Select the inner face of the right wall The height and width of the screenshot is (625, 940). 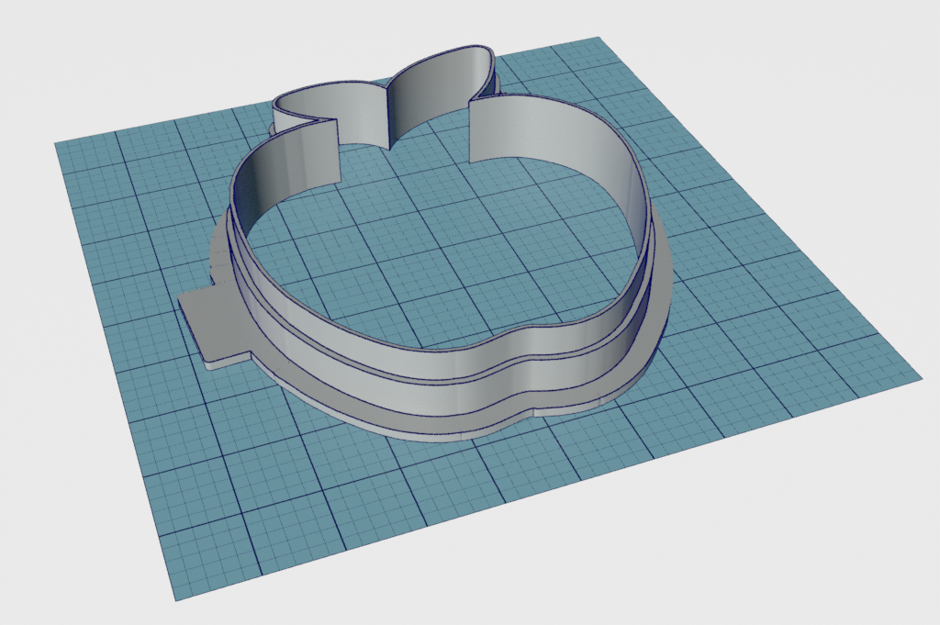587,156
